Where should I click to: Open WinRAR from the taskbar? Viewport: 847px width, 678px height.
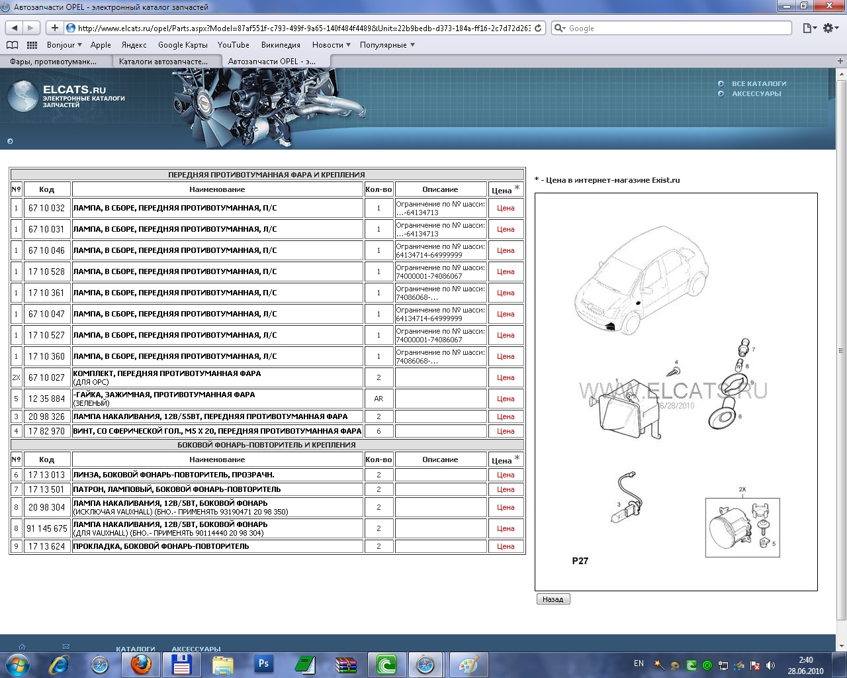coord(345,664)
